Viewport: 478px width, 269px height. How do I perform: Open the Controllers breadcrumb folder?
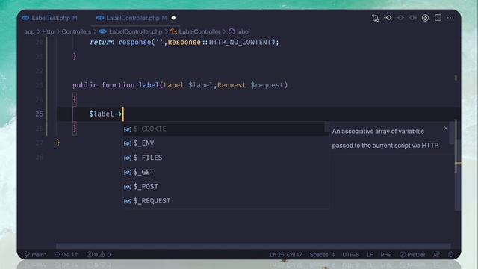[x=76, y=31]
